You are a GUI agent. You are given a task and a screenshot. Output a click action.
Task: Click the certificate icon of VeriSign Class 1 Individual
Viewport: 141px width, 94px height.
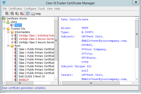[16, 35]
